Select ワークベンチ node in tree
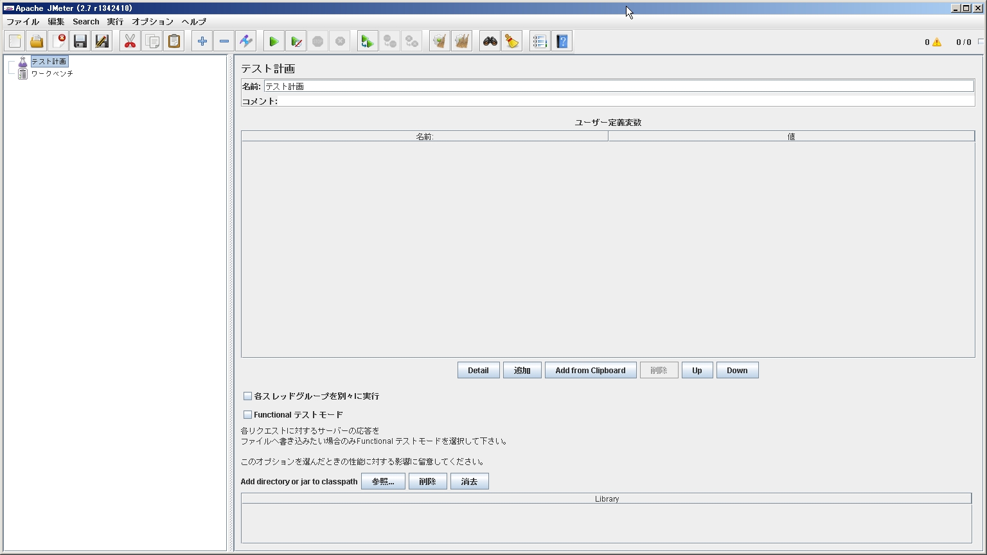Screen dimensions: 987x555 click(x=52, y=74)
